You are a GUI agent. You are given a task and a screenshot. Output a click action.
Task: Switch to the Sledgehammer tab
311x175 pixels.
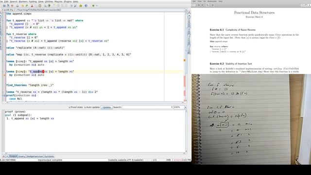[x=35, y=157]
